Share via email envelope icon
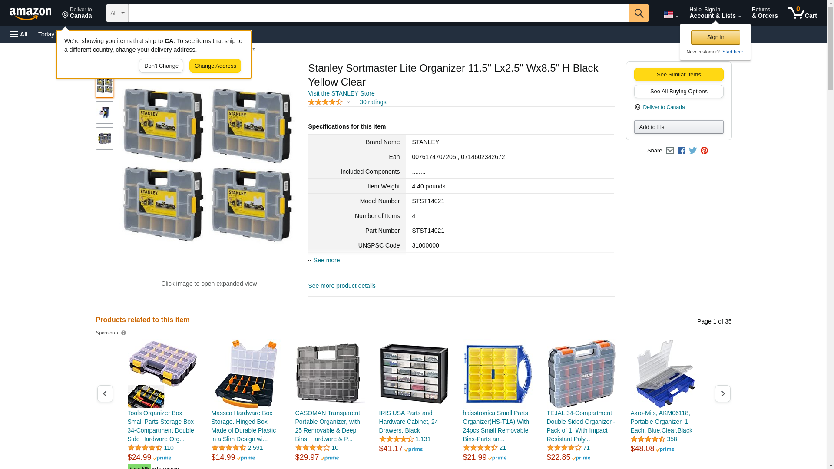This screenshot has height=469, width=834. point(670,151)
